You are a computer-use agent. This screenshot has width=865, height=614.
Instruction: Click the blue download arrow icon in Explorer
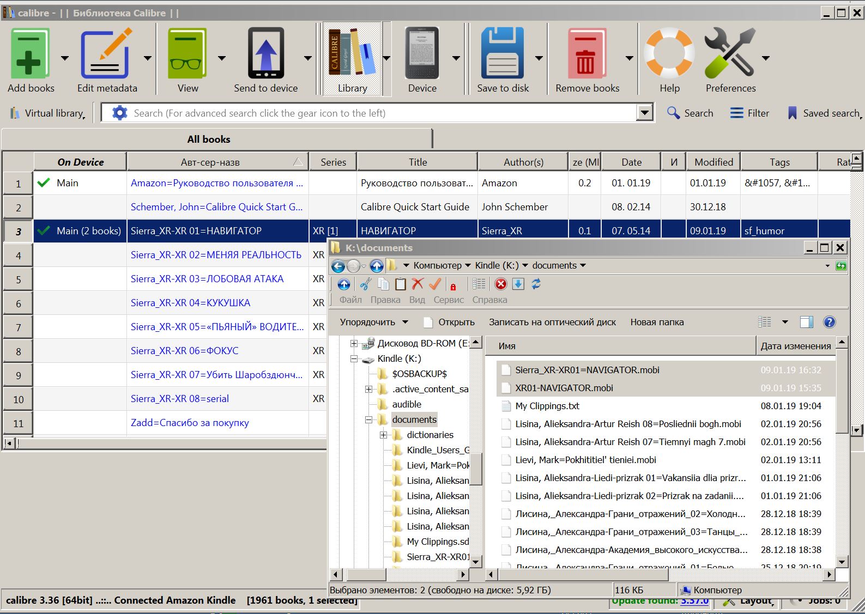518,284
